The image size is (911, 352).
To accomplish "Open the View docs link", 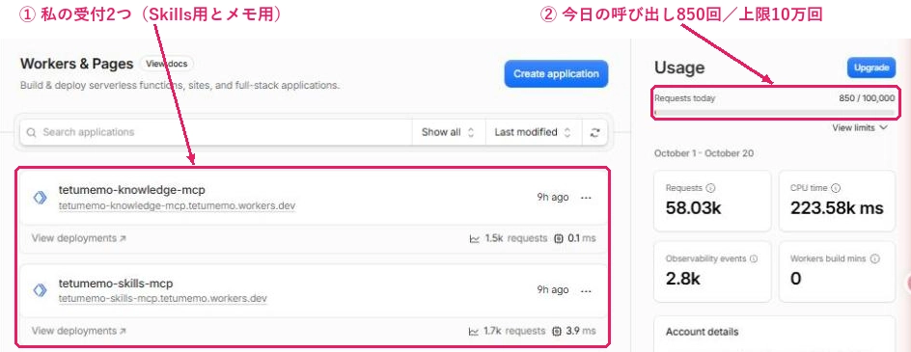I will [167, 64].
